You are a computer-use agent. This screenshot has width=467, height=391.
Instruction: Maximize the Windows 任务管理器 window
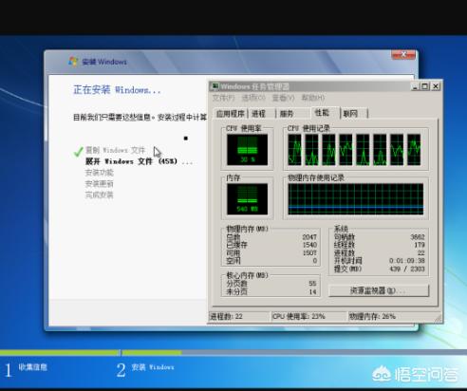coord(424,86)
